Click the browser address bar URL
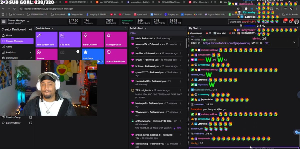 [48, 9]
